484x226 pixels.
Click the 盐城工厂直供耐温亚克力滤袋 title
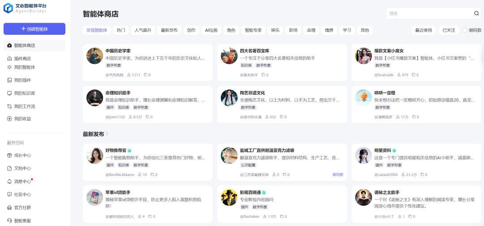267,151
